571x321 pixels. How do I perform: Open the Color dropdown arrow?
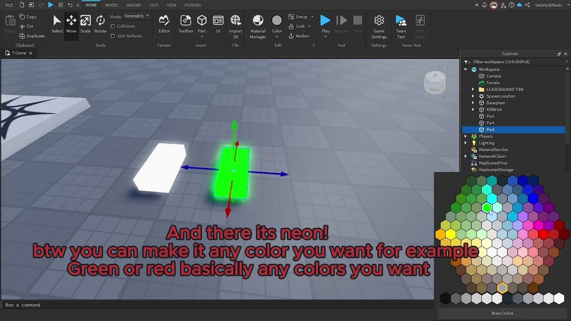tap(277, 37)
